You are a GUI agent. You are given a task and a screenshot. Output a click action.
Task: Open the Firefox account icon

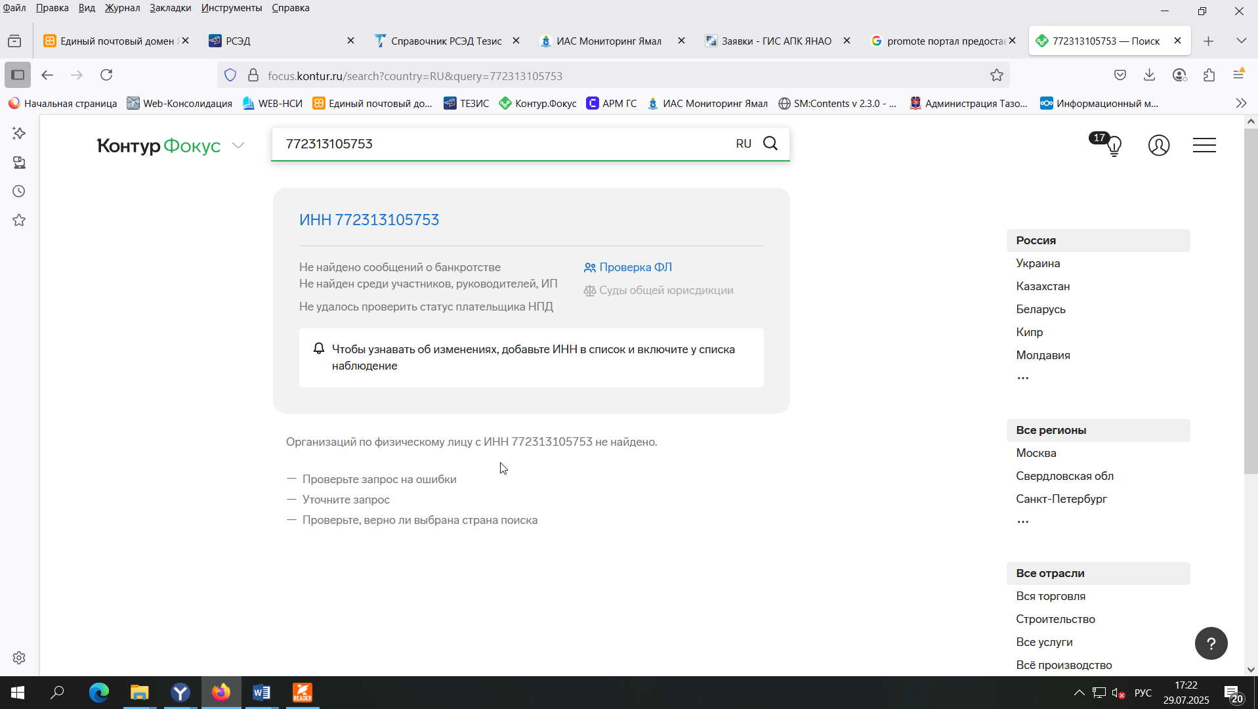1180,75
